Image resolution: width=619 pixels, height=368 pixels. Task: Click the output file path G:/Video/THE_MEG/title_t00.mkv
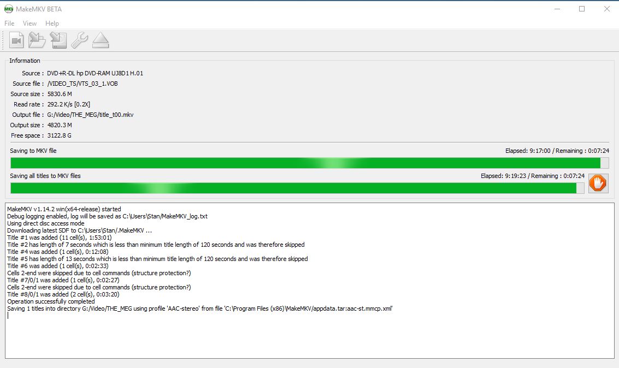[90, 114]
